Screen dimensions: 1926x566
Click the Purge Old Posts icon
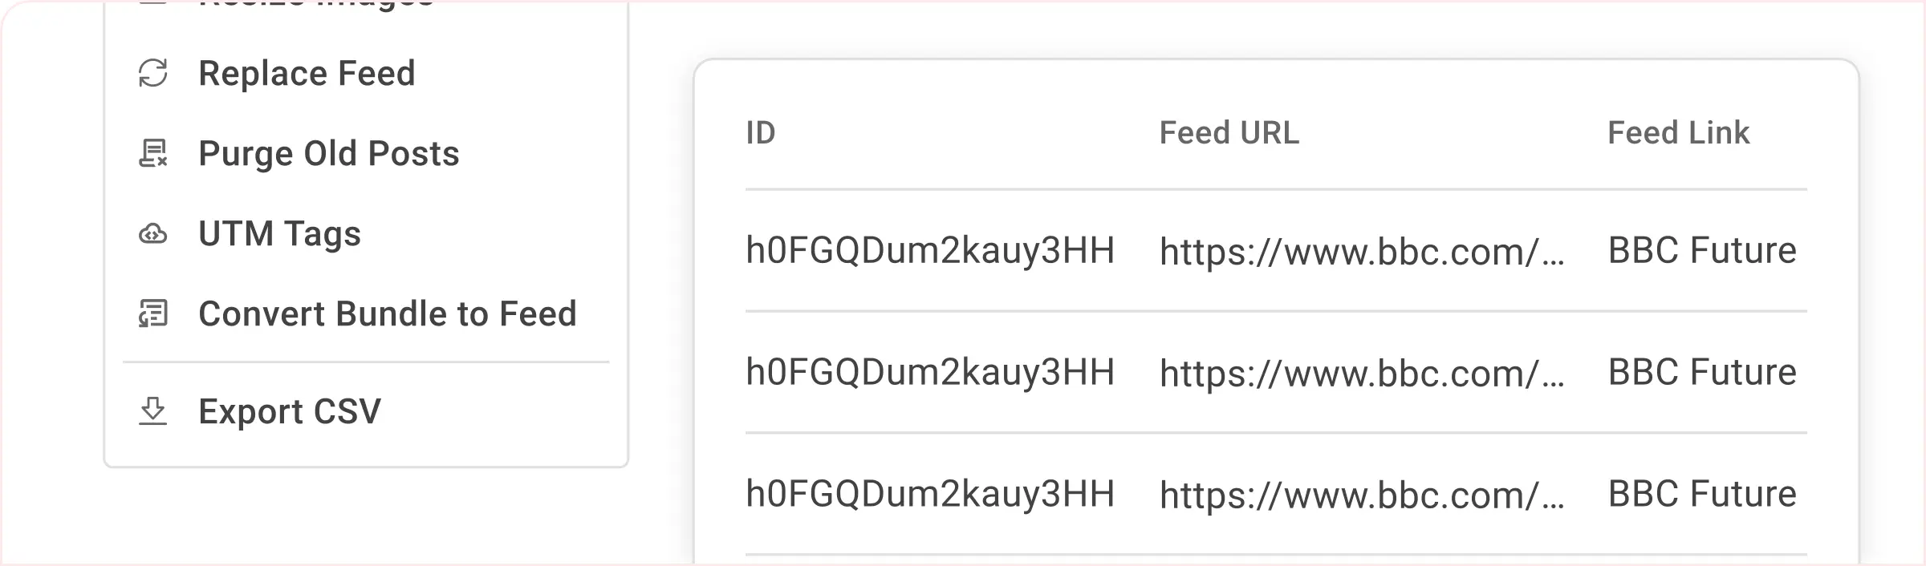(153, 153)
